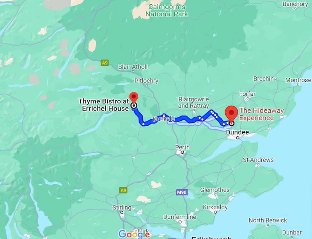Viewport: 312px width, 239px height.
Task: Click the Dundee city marker dot
Action: pos(238,138)
